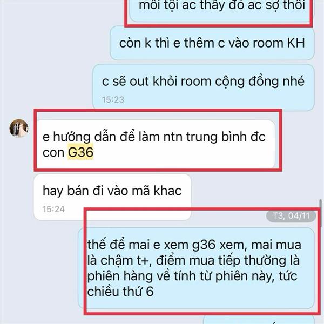Tap the 'T3, 04/11' date badge
The image size is (324, 324).
pyautogui.click(x=291, y=216)
